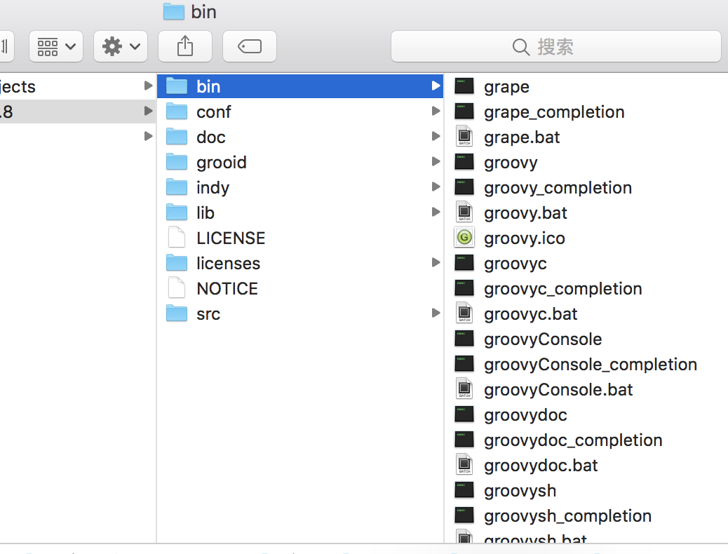Click the Share toolbar button
Viewport: 728px width, 554px height.
pyautogui.click(x=185, y=46)
